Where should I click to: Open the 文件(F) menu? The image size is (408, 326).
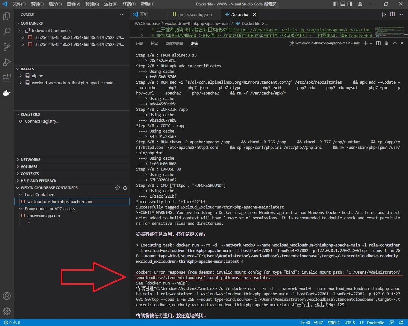[x=19, y=4]
